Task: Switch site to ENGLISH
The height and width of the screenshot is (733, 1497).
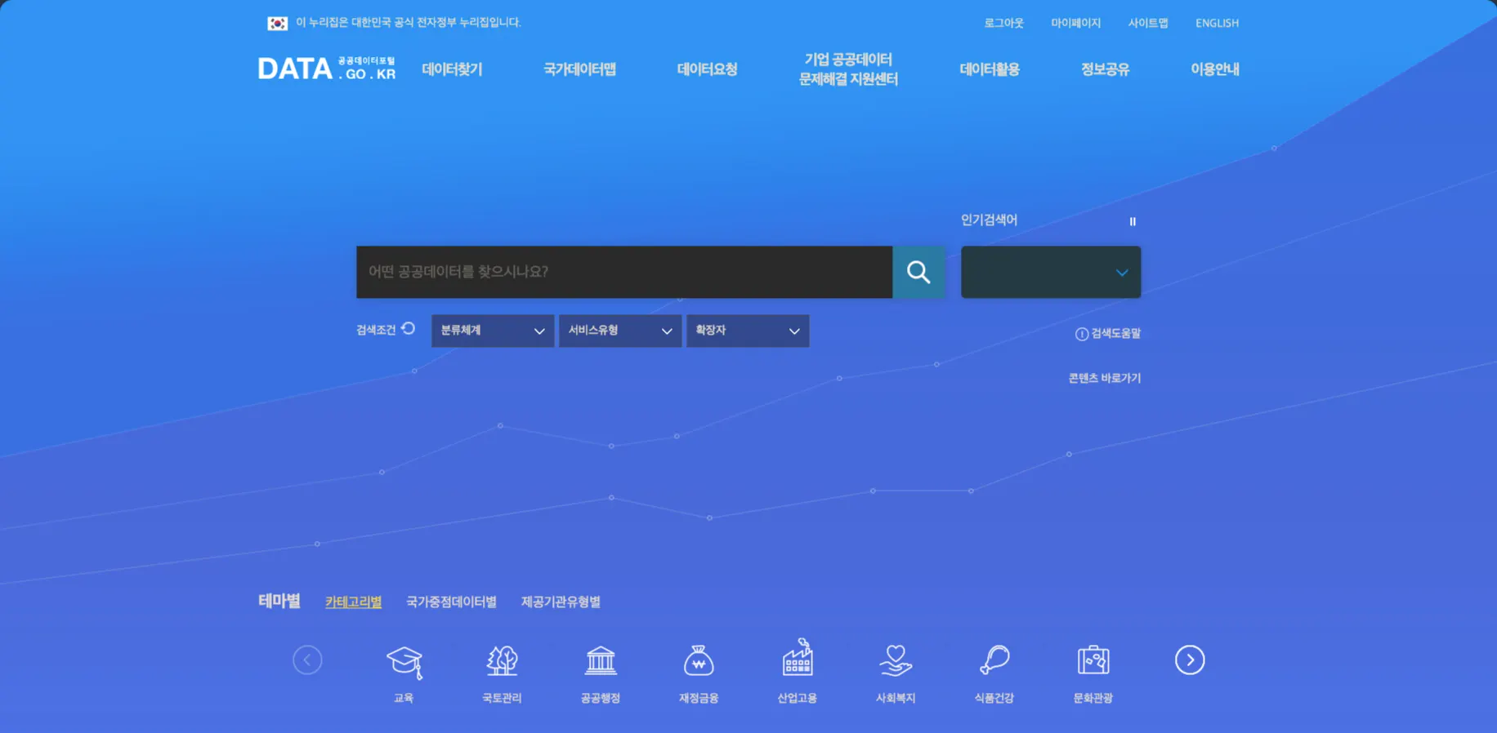Action: pyautogui.click(x=1217, y=23)
